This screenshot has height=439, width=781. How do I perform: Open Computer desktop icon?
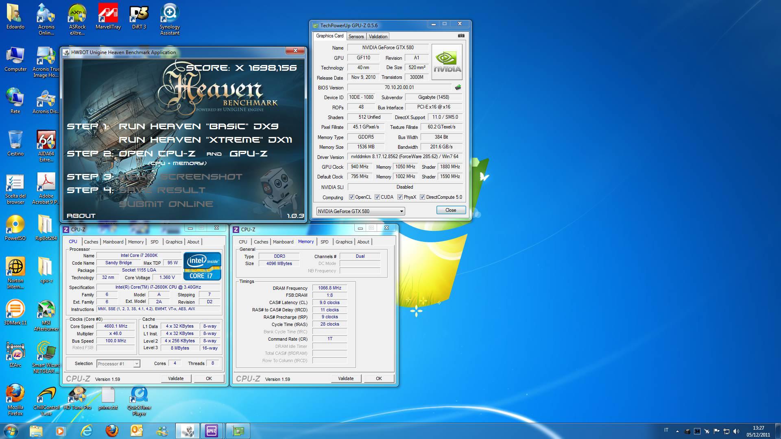(15, 59)
